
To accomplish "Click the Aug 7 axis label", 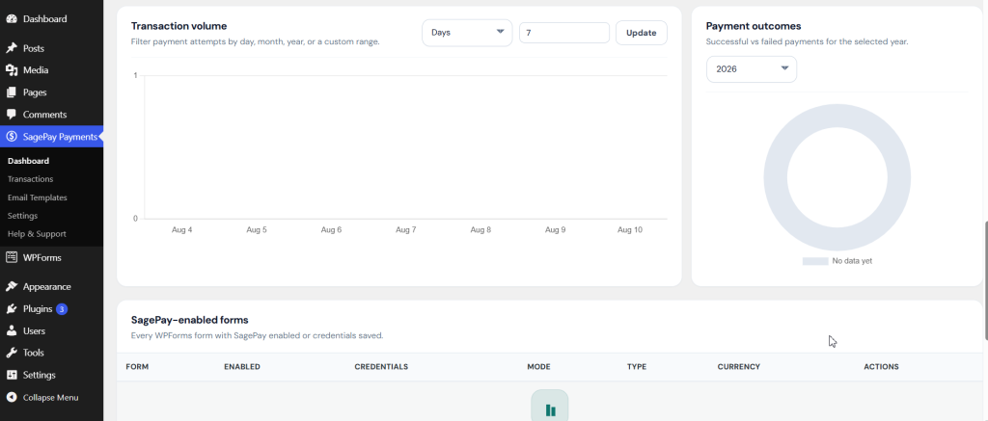I will tap(406, 230).
